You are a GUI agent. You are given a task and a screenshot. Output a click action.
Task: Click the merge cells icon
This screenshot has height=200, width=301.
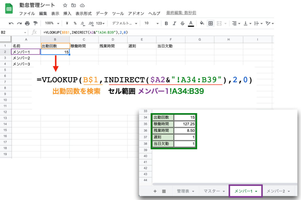(219, 24)
